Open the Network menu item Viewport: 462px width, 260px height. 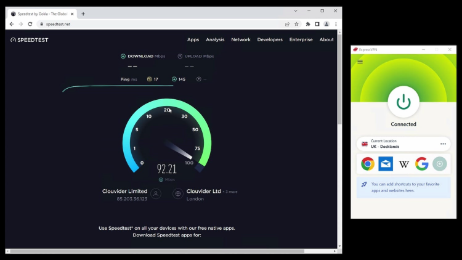pos(241,39)
